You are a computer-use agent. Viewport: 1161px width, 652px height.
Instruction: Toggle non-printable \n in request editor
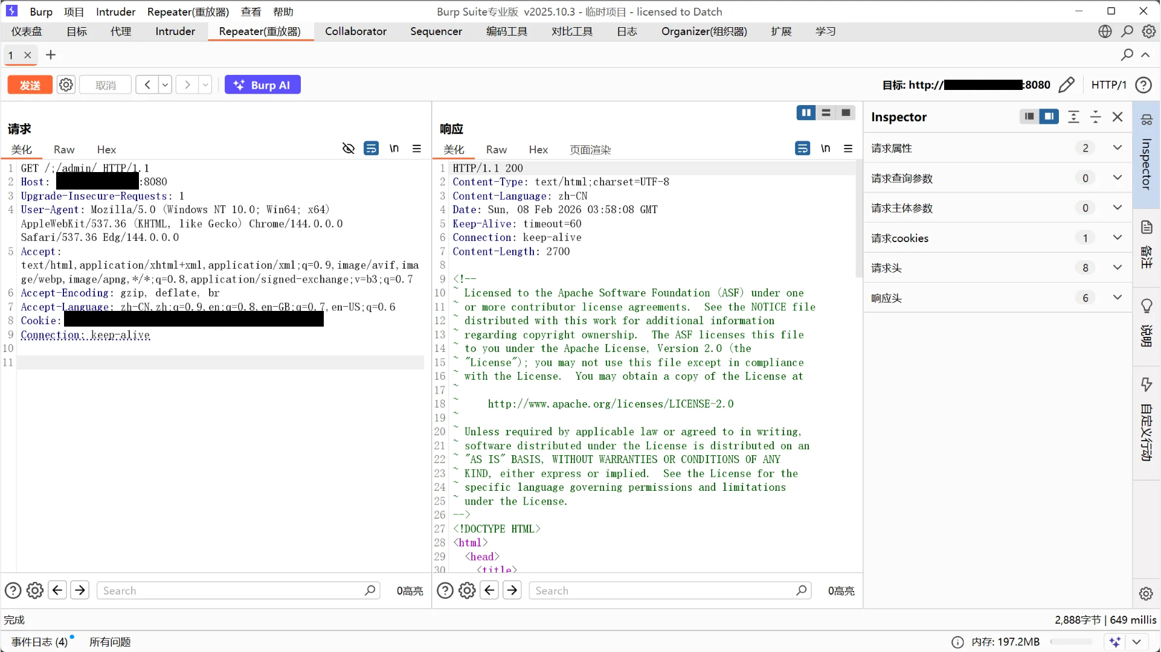[x=394, y=149]
